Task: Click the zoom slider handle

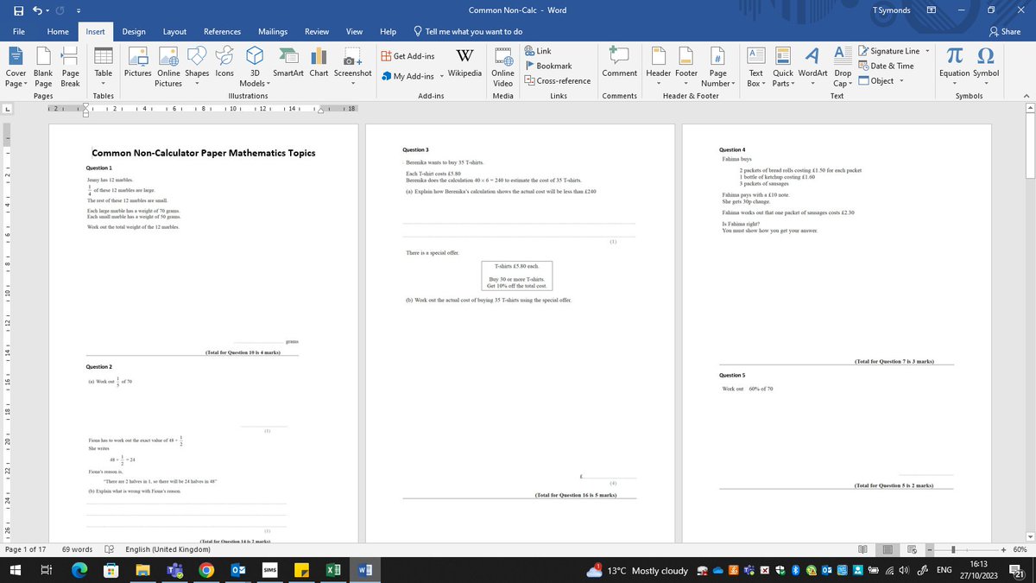Action: (953, 549)
